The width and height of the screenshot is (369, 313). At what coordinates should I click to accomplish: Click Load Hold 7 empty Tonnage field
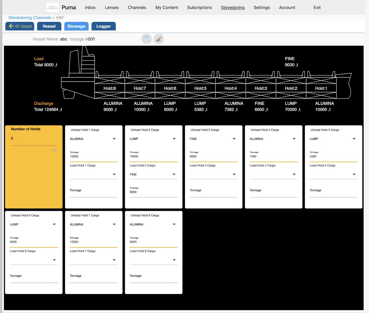[x=94, y=277]
